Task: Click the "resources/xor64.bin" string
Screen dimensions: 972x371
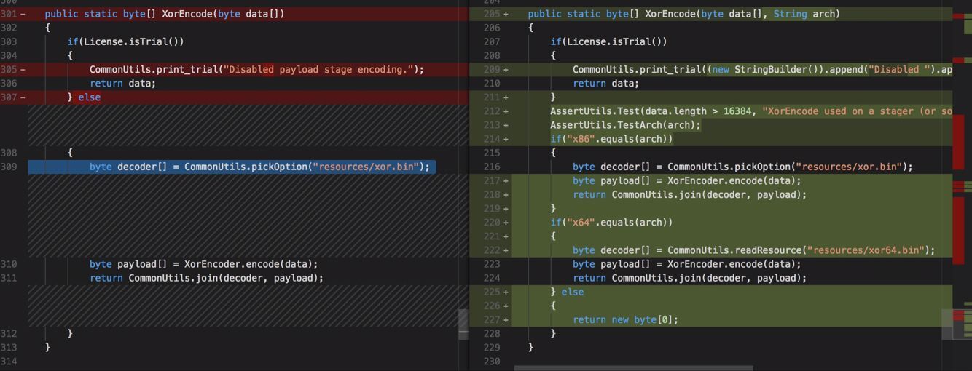Action: tap(870, 250)
